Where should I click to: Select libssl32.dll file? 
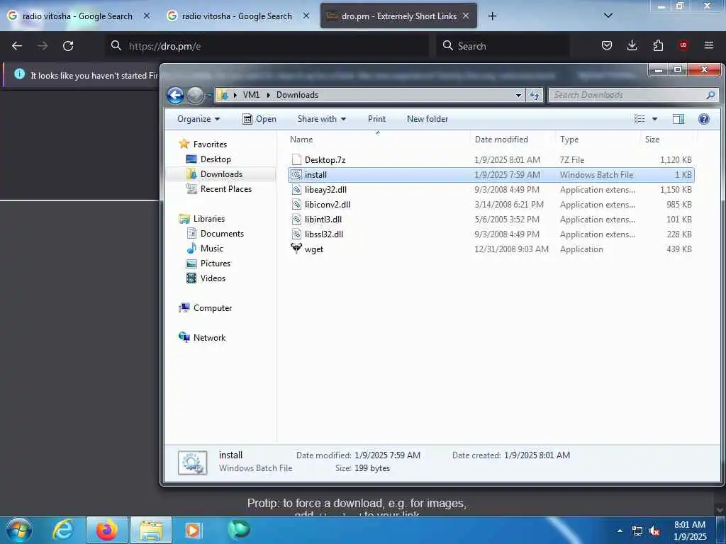click(491, 234)
